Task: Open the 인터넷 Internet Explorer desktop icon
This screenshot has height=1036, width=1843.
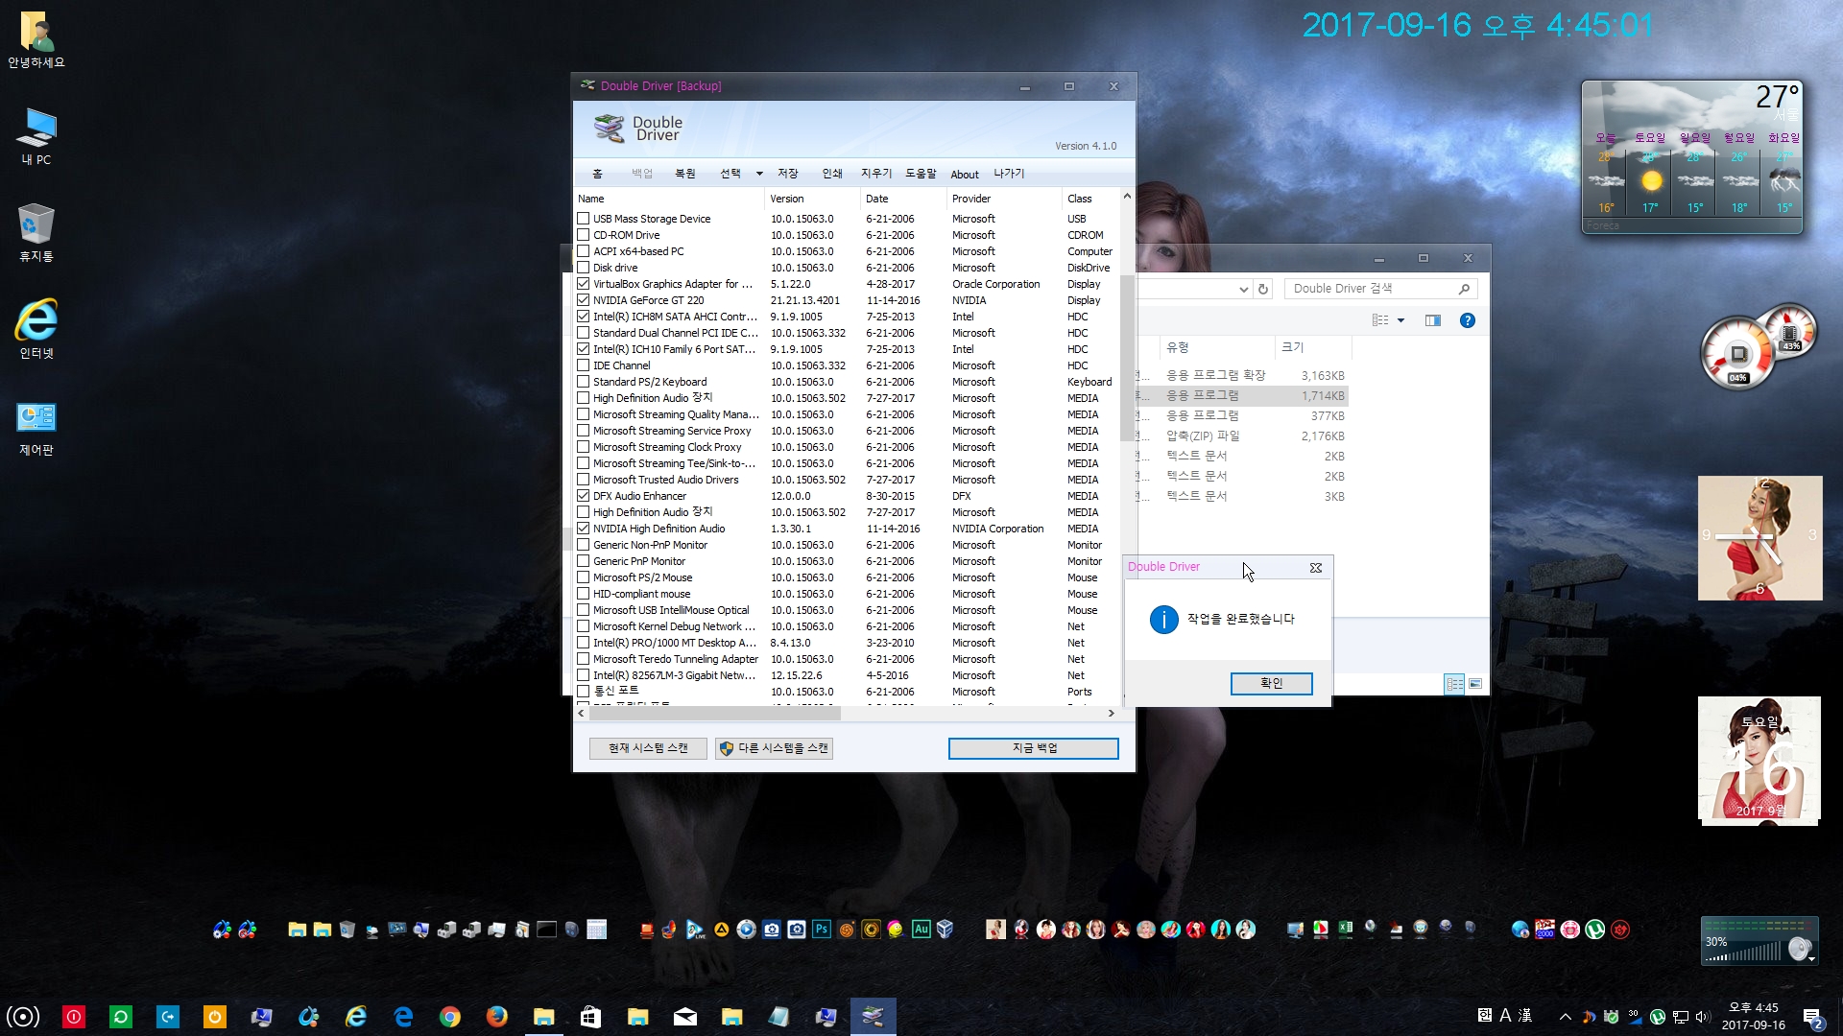Action: point(36,330)
